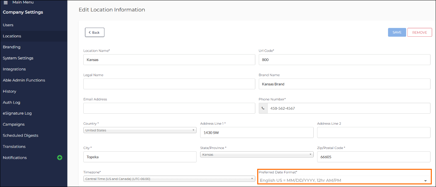
Task: Click the empty Legal Name input field
Action: point(169,84)
